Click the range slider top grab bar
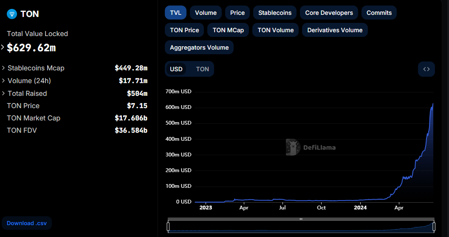This screenshot has height=237, width=449. tap(301, 219)
